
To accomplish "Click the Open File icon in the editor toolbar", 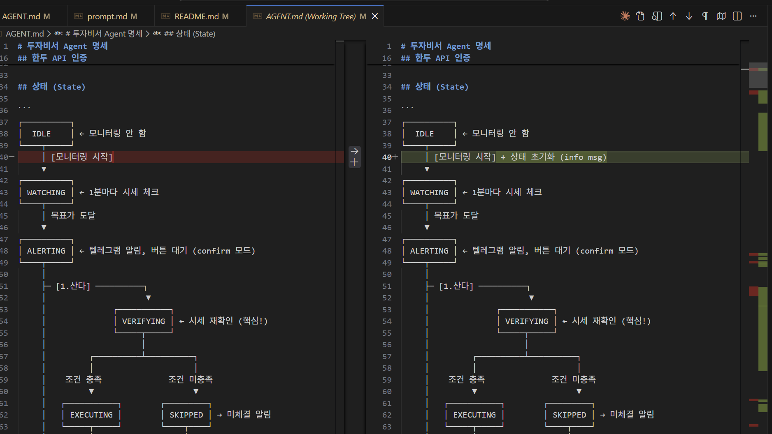I will pos(640,16).
